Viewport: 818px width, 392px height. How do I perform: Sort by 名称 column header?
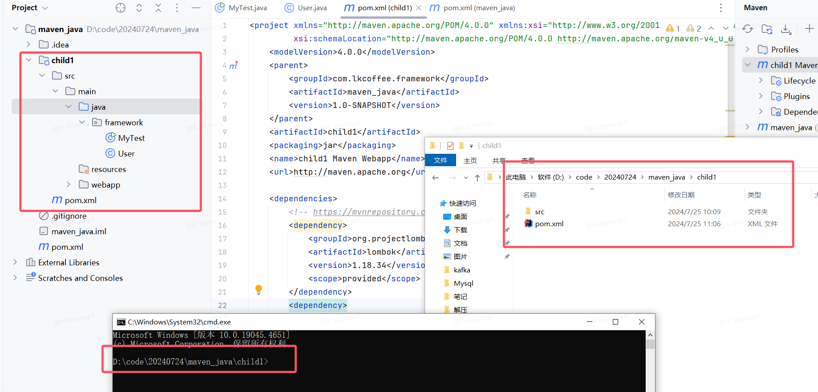tap(530, 195)
